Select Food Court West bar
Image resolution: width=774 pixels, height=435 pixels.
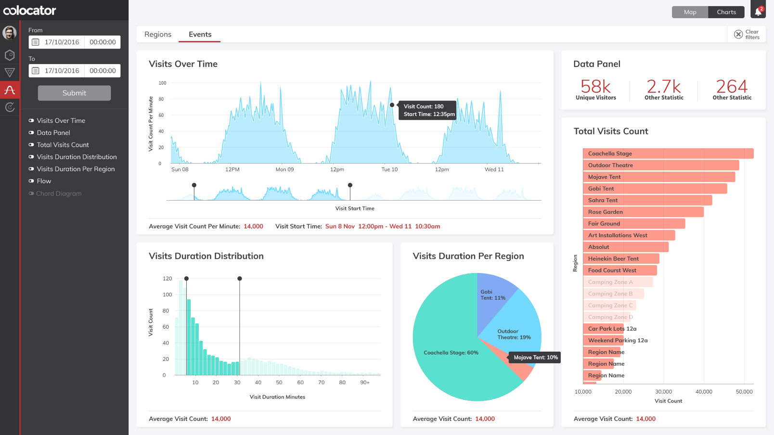coord(620,270)
